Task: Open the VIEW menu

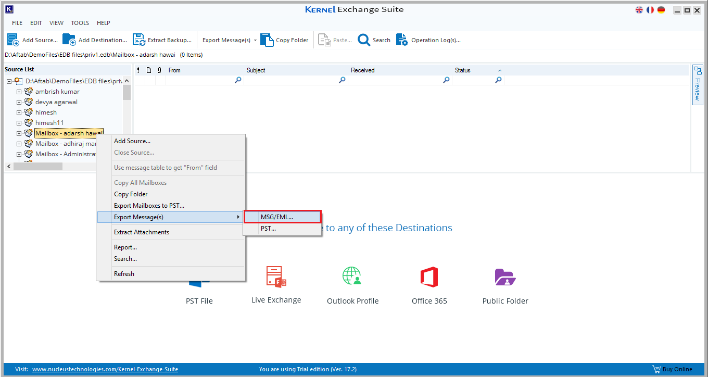Action: (x=56, y=23)
